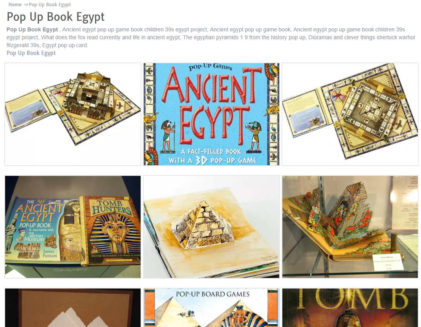
Task: Open the Tomb Hunters books photo
Action: coord(73,227)
